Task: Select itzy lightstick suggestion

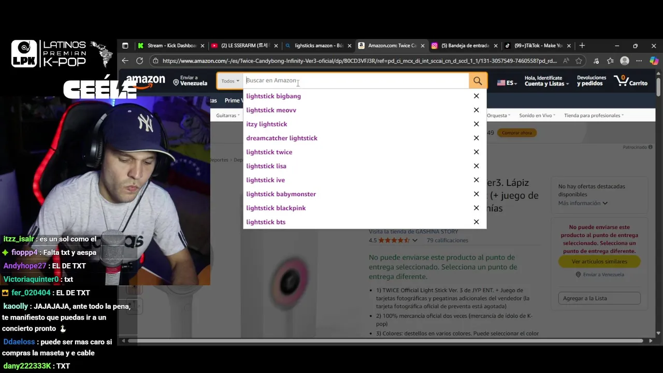Action: click(267, 124)
